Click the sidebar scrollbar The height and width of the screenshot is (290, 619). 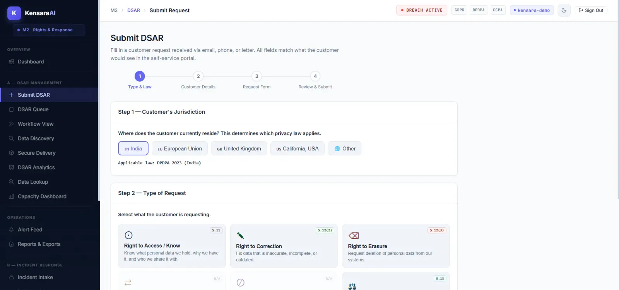(x=99, y=101)
